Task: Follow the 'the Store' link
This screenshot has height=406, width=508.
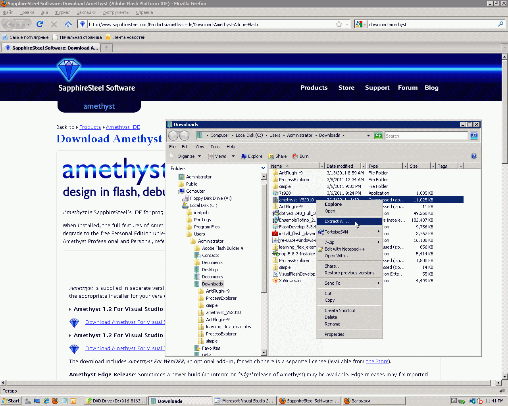Action: tap(377, 361)
